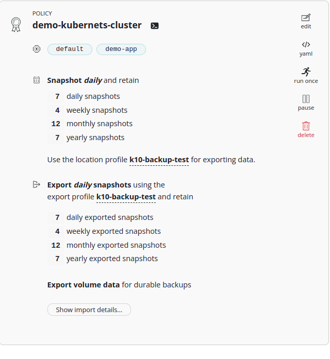
Task: Click the namespace target circle icon
Action: [x=37, y=49]
